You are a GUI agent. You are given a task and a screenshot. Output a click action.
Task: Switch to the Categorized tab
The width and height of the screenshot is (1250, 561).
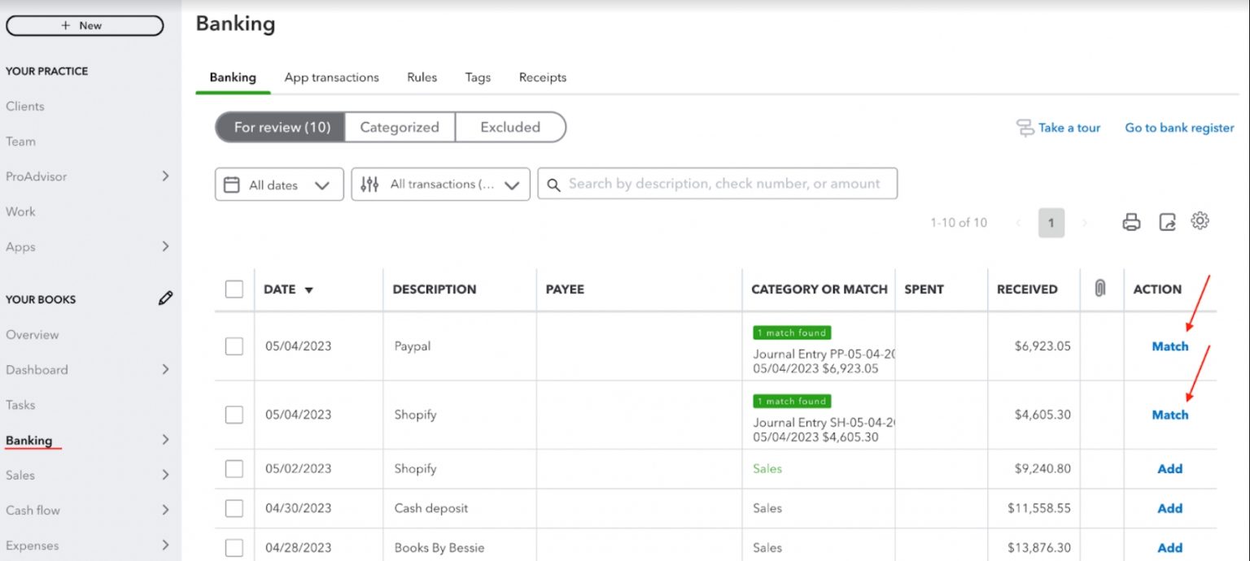click(x=400, y=127)
